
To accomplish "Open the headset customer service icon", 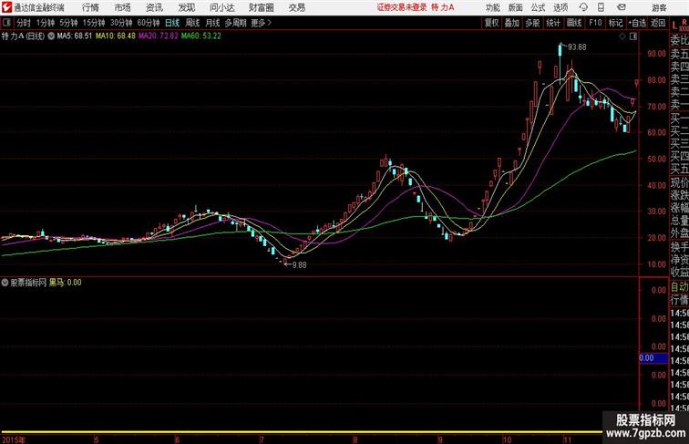I will pyautogui.click(x=583, y=7).
